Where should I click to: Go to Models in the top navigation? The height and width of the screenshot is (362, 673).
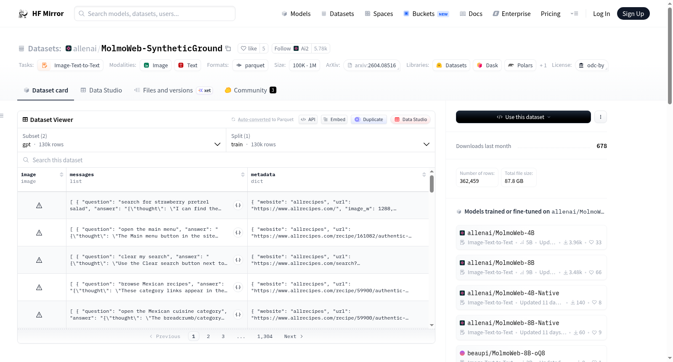pos(296,13)
